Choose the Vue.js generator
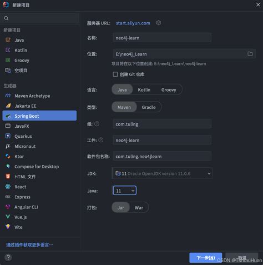The width and height of the screenshot is (263, 265). (39, 217)
